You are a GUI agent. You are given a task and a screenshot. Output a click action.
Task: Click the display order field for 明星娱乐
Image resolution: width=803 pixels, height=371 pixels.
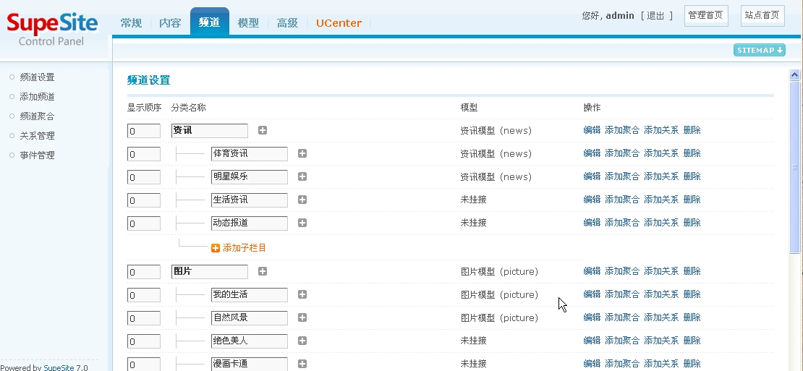point(144,177)
